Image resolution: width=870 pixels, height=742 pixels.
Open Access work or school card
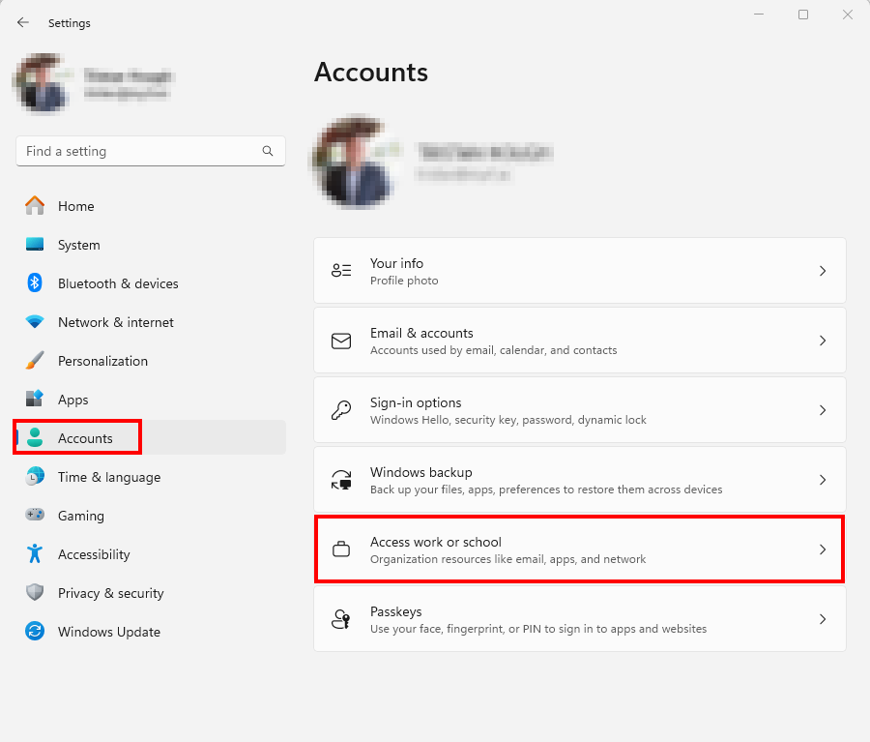580,549
